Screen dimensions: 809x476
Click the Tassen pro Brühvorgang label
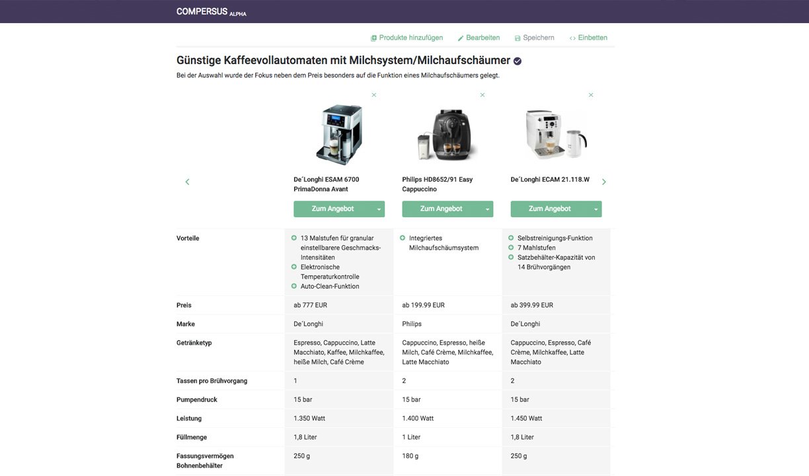[212, 381]
